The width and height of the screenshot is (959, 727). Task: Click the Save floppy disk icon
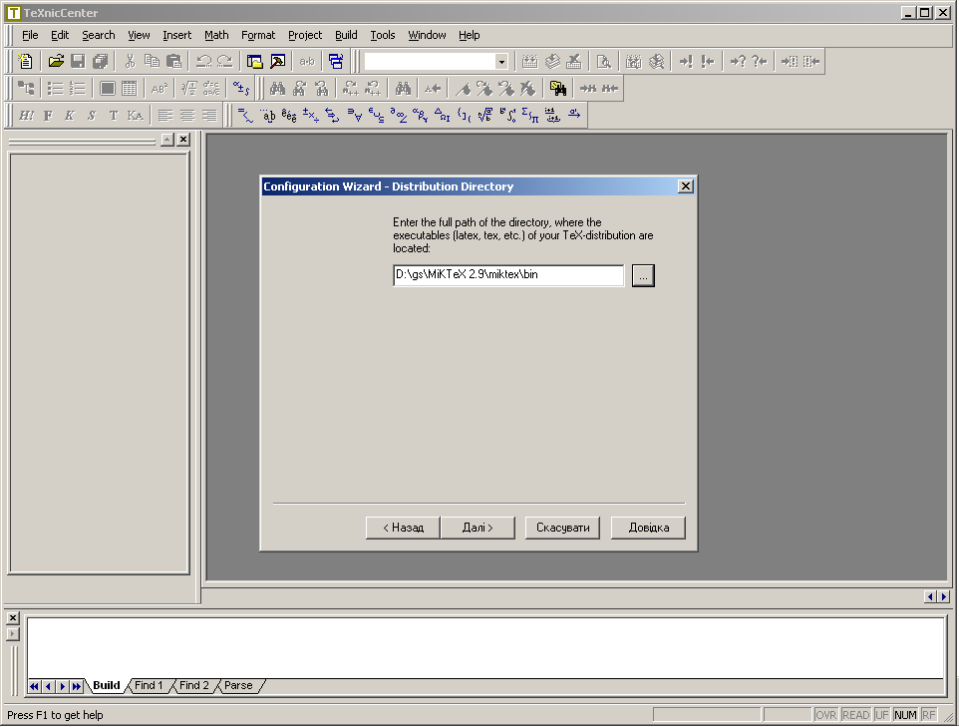(78, 62)
